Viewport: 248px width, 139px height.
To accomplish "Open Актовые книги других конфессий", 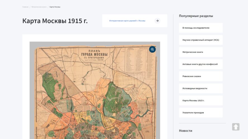I will coord(201,64).
